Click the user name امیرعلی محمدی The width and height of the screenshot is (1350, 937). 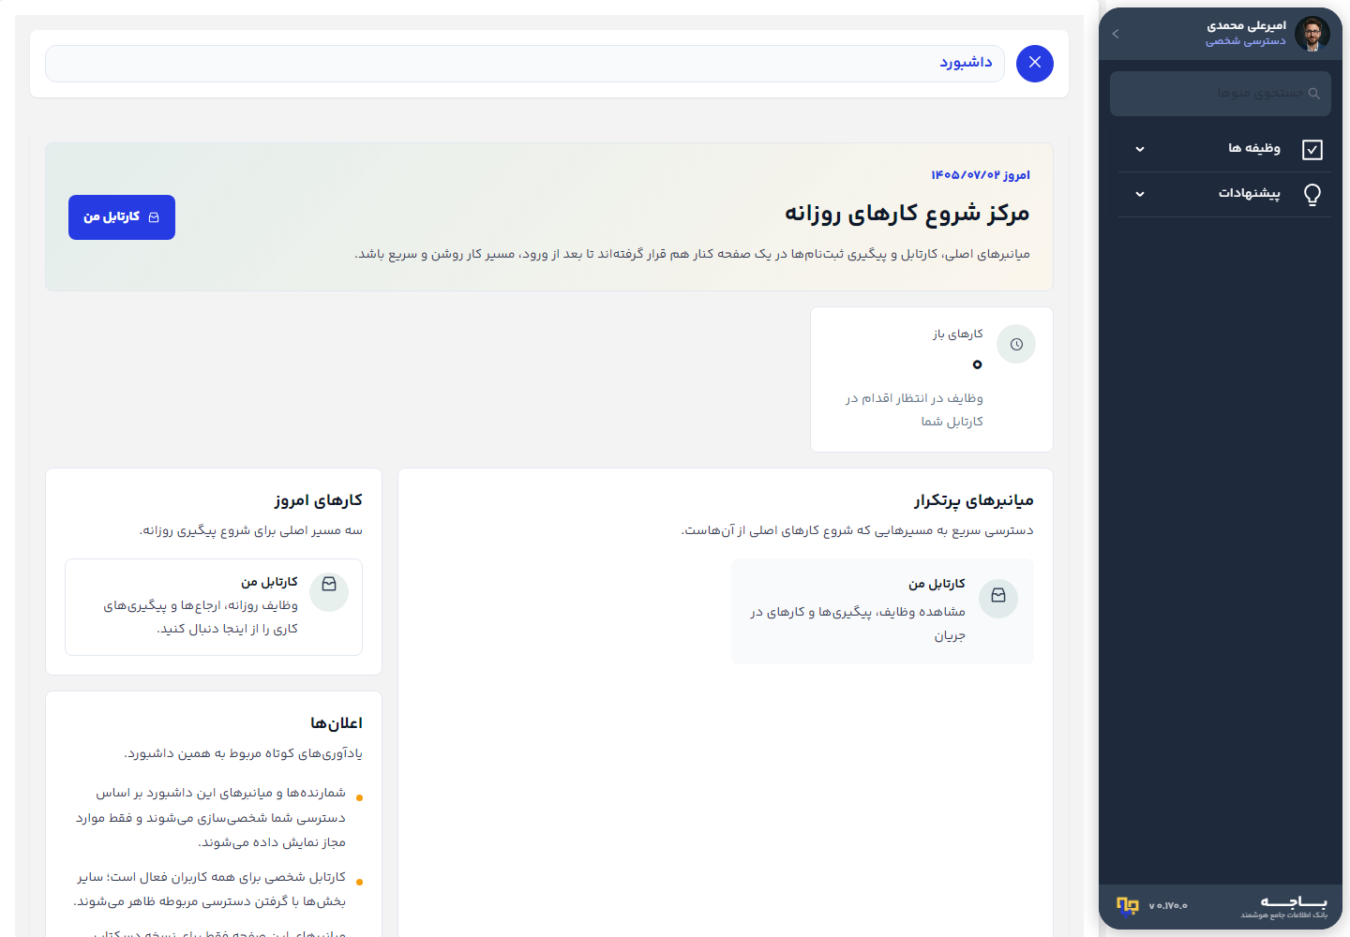[x=1246, y=26]
